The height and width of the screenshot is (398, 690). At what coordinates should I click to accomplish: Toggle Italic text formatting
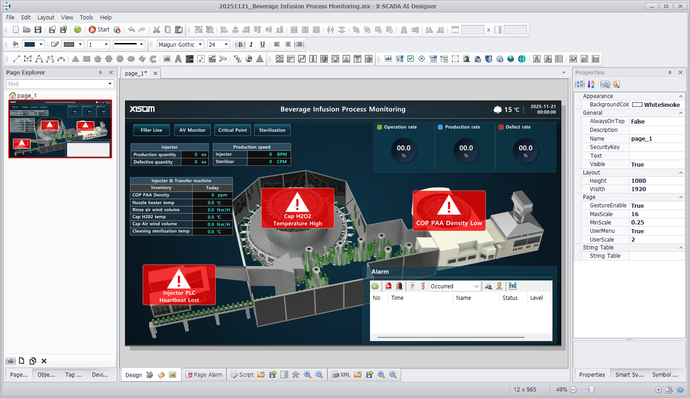pyautogui.click(x=251, y=44)
